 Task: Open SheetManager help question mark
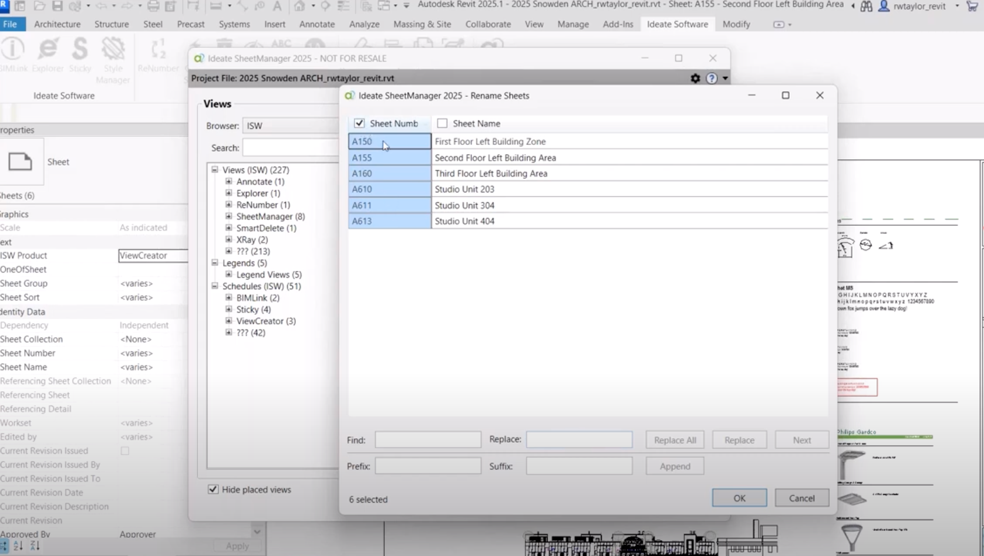coord(712,78)
